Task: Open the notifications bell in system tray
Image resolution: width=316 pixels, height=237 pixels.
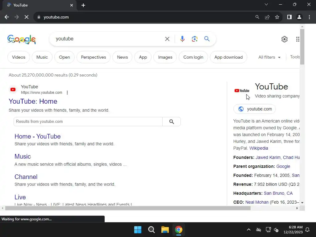Action: coord(307,230)
